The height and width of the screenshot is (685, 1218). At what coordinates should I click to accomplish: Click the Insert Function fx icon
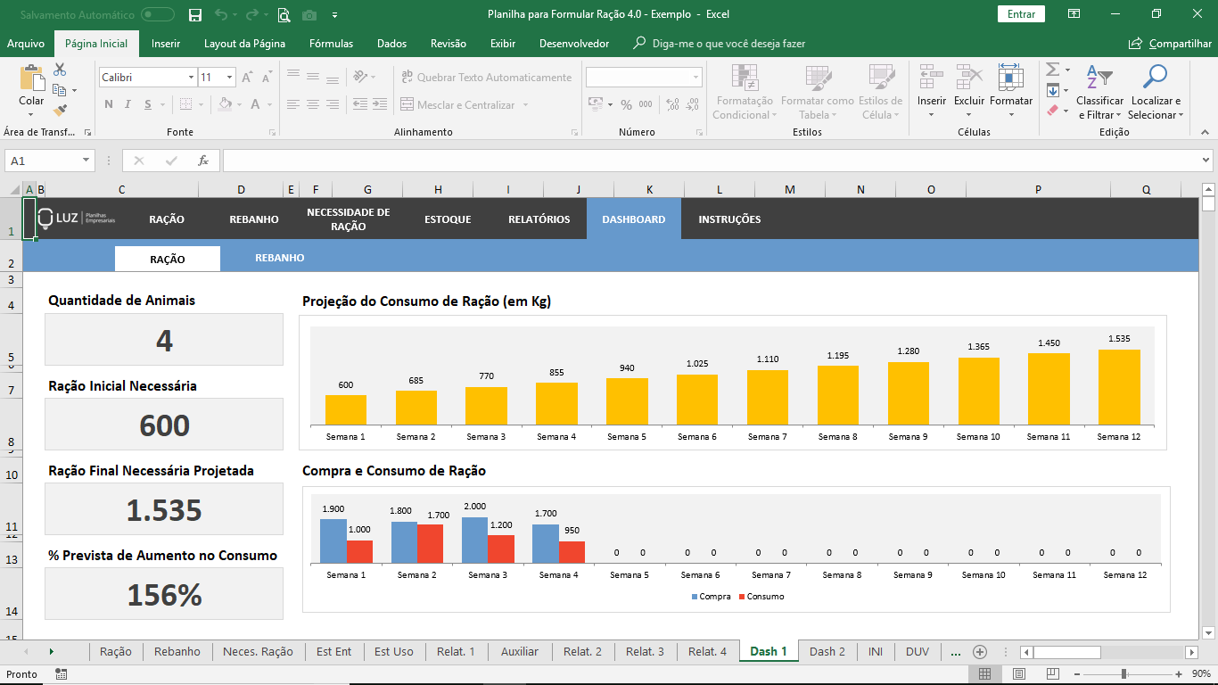tap(203, 161)
